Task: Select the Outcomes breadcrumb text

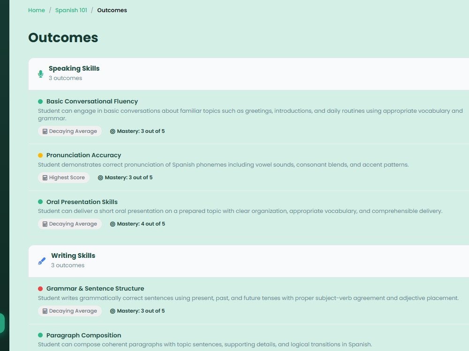Action: pyautogui.click(x=112, y=10)
